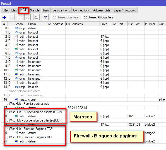Sort by the Chain column header
The image size is (166, 150).
[37, 24]
